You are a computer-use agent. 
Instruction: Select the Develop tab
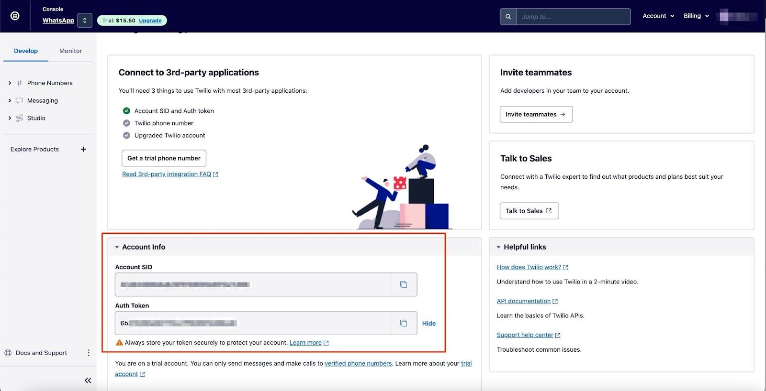click(26, 51)
